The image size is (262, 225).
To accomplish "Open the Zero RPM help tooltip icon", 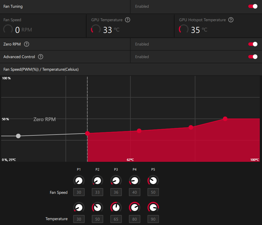I will [27, 44].
